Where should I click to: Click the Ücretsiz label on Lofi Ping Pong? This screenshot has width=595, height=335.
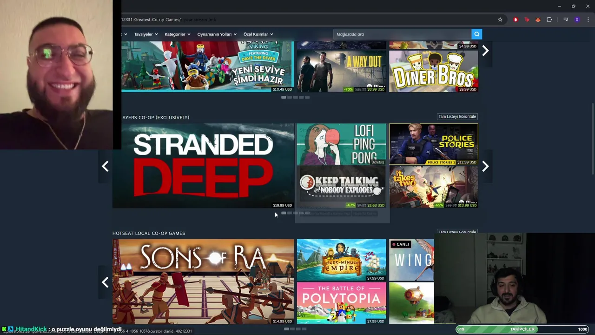coord(378,162)
